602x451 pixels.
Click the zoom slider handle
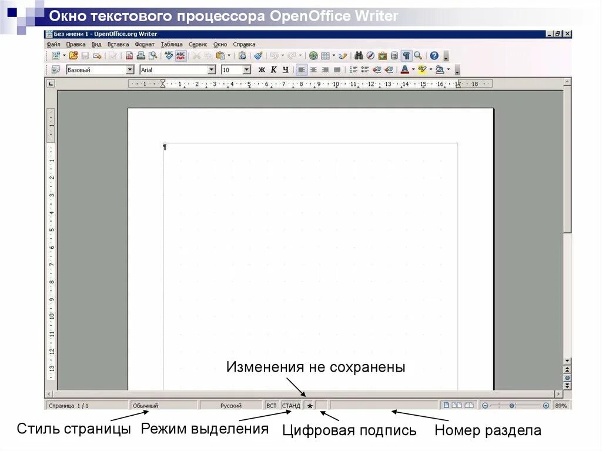512,406
